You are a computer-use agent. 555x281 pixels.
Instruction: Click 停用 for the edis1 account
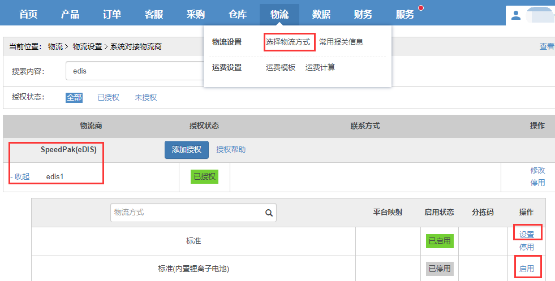[537, 183]
